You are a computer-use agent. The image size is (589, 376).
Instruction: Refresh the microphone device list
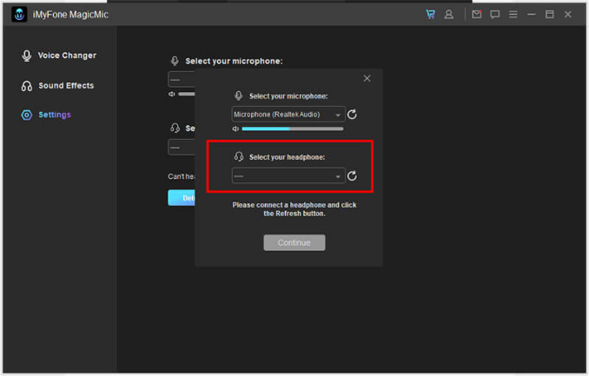352,115
